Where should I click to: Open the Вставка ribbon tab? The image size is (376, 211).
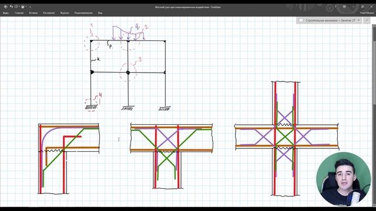point(33,13)
